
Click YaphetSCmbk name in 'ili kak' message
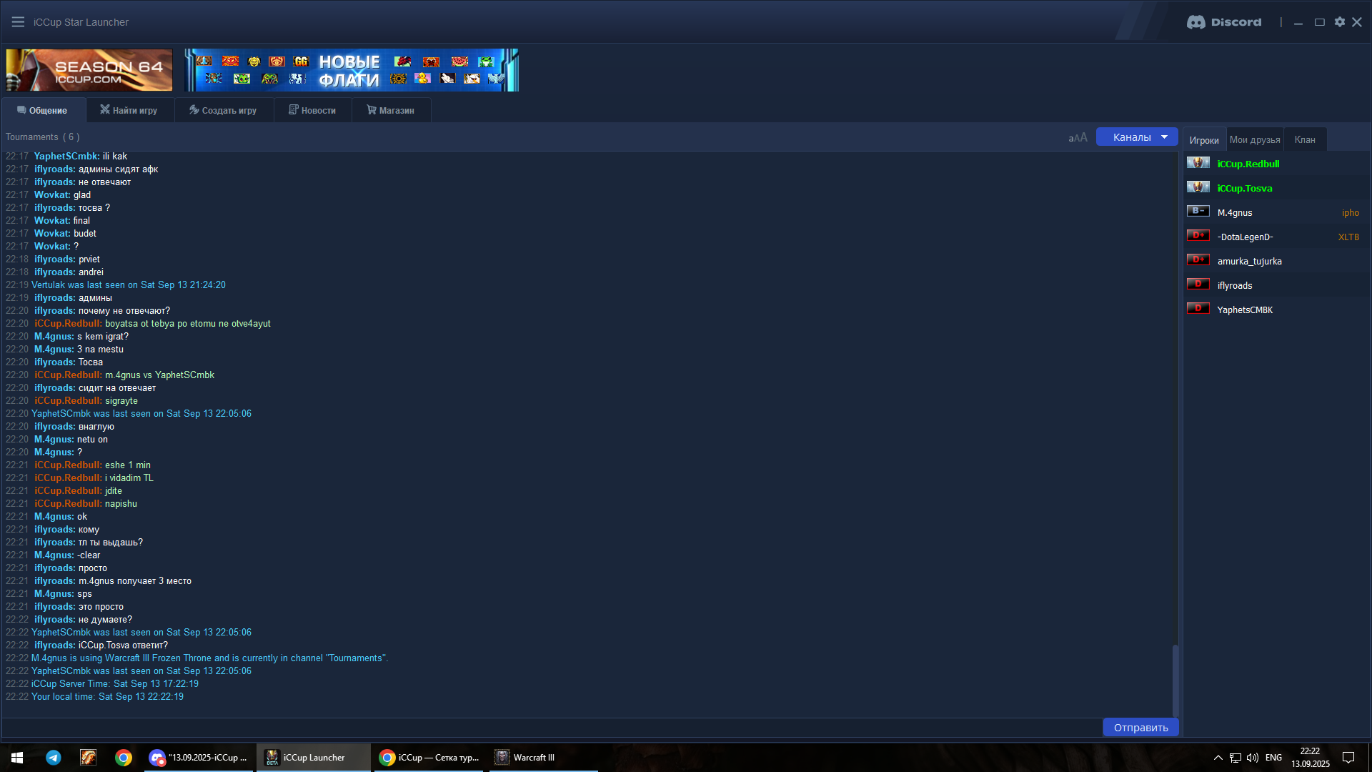tap(66, 157)
